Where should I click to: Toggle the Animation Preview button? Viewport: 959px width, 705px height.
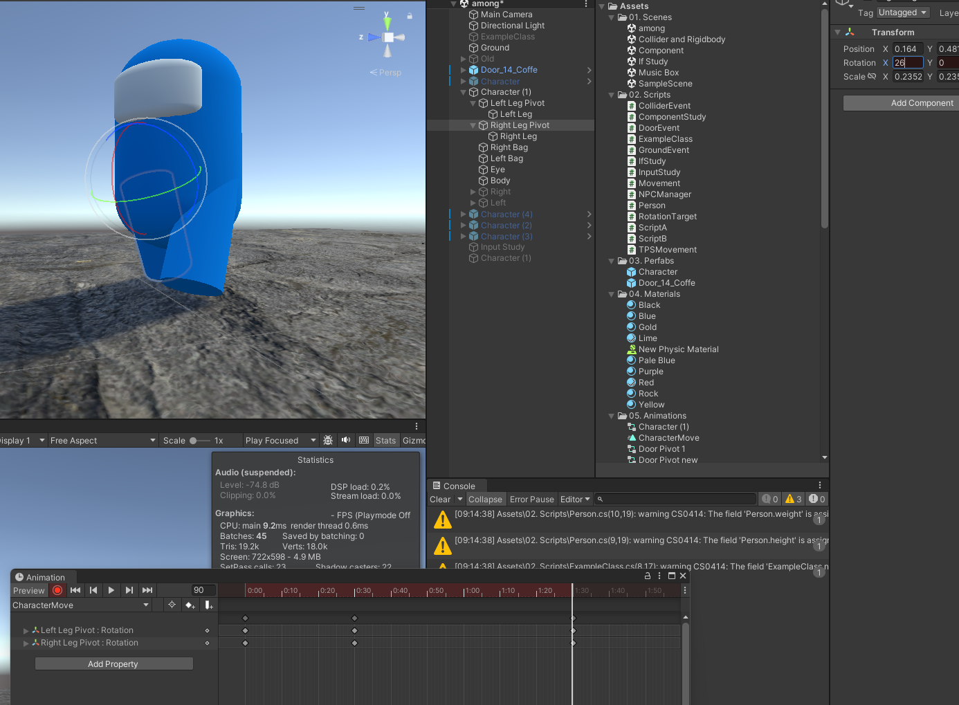(x=29, y=590)
